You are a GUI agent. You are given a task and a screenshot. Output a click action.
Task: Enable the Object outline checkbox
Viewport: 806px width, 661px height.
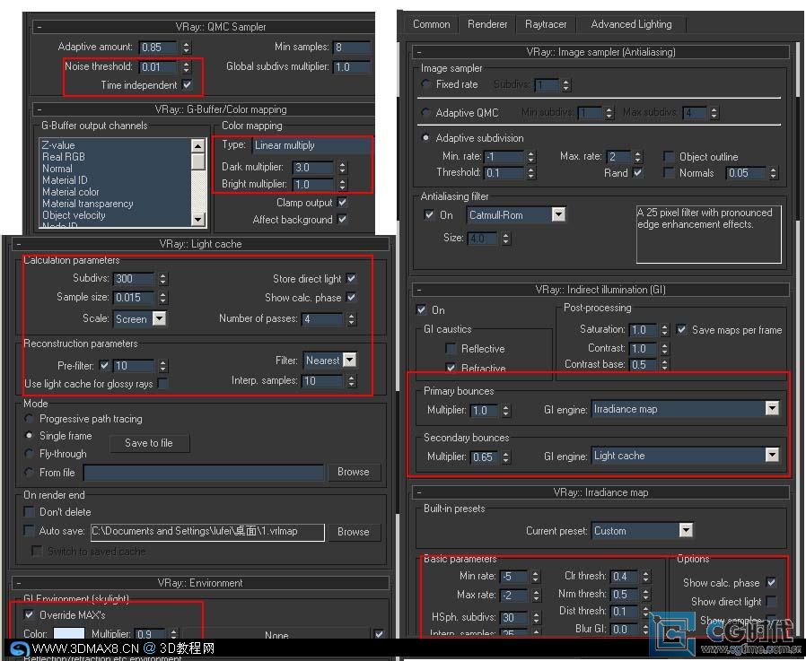(x=669, y=156)
